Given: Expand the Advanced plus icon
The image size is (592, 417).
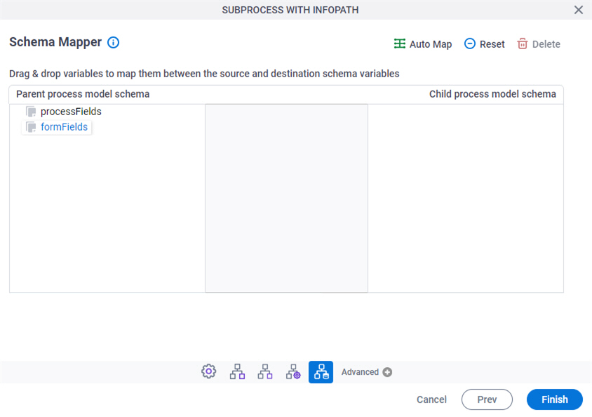Looking at the screenshot, I should 387,372.
